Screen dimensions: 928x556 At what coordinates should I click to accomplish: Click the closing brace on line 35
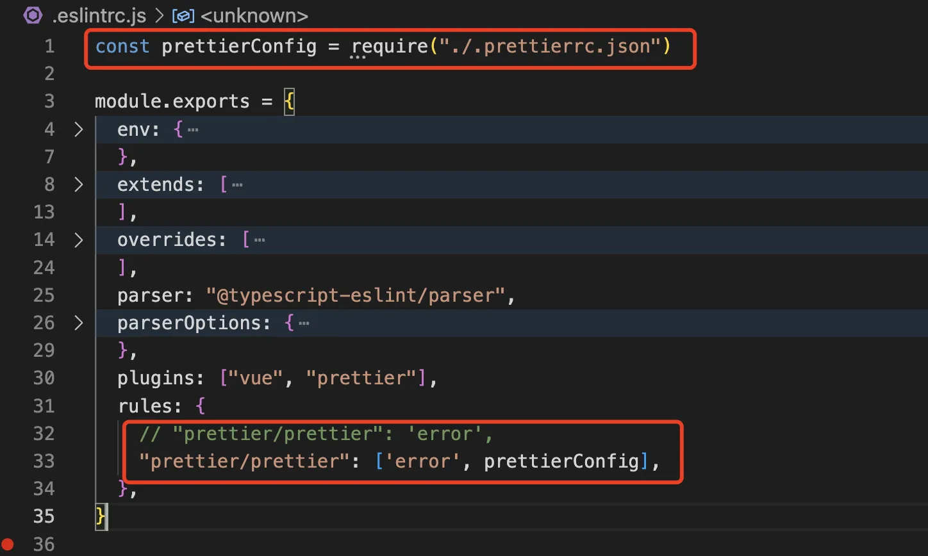click(x=100, y=516)
